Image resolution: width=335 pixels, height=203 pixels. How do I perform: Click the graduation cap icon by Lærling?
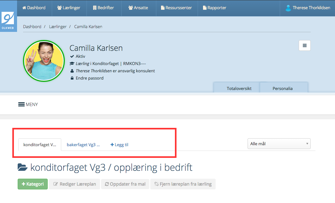coord(72,63)
